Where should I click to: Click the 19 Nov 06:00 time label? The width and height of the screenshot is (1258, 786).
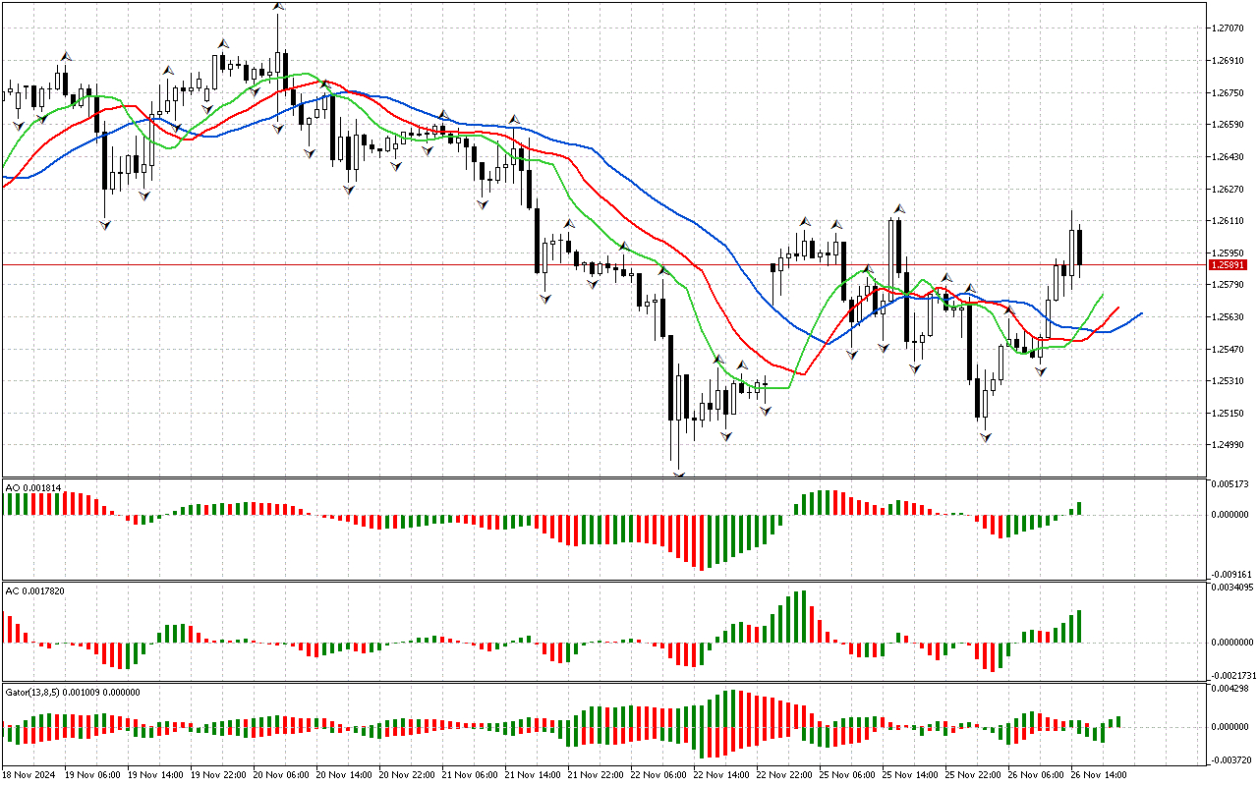tap(93, 775)
